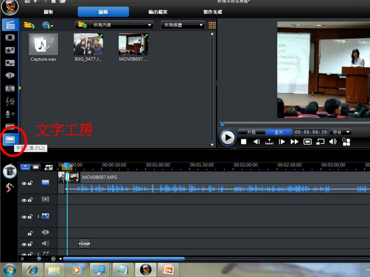Open the Particle Room
Screen dimensions: 370x277
click(x=10, y=63)
